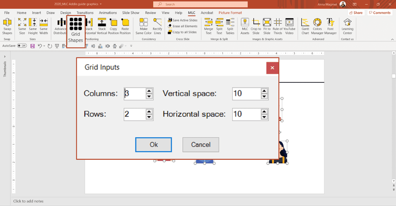The height and width of the screenshot is (206, 396).
Task: Confirm grid with the Ok button
Action: tap(154, 145)
